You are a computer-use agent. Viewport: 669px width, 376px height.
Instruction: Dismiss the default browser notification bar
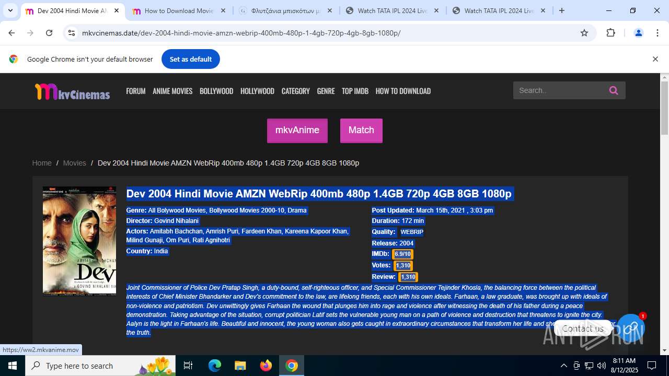tap(655, 59)
